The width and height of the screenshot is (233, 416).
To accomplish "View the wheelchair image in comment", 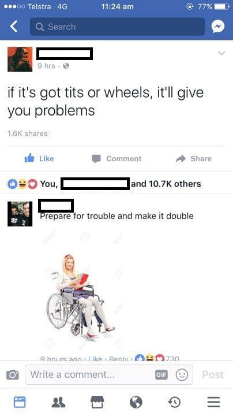I will [x=81, y=296].
